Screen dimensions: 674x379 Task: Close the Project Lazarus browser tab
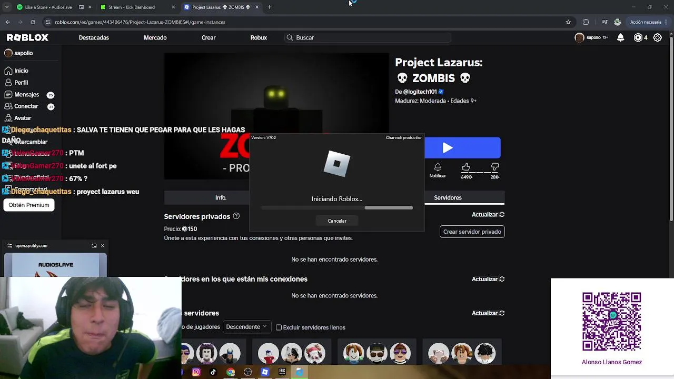[257, 7]
